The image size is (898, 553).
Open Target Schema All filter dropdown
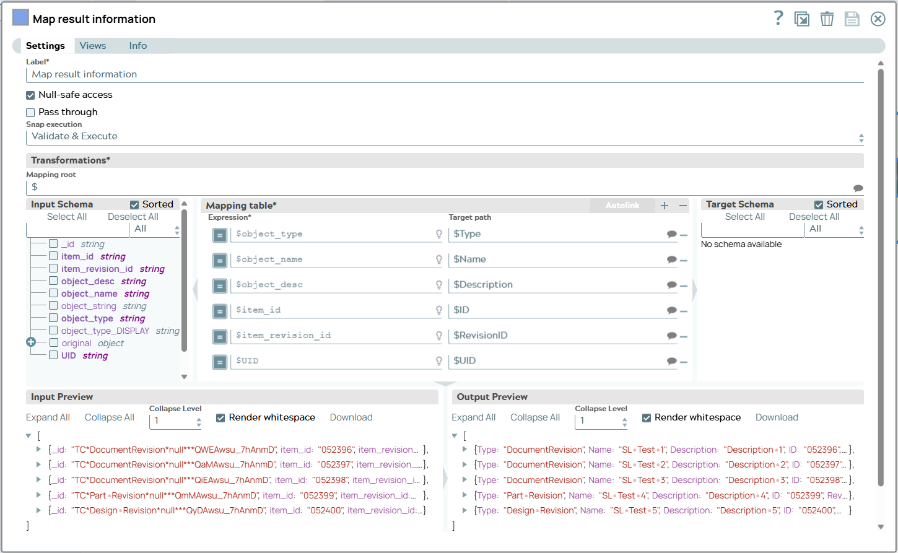pyautogui.click(x=834, y=229)
